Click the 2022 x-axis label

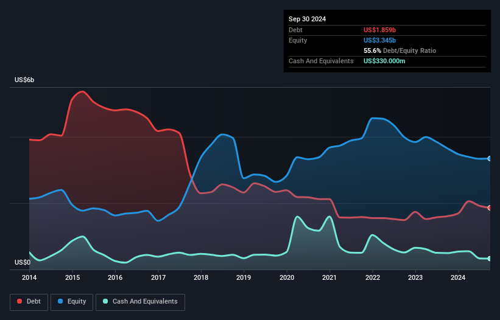(x=373, y=277)
